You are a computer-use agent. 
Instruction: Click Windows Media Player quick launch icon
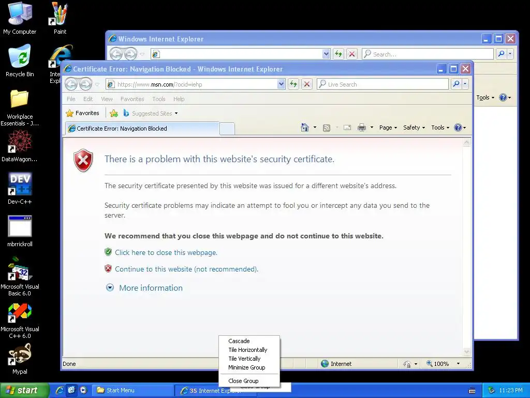(83, 390)
